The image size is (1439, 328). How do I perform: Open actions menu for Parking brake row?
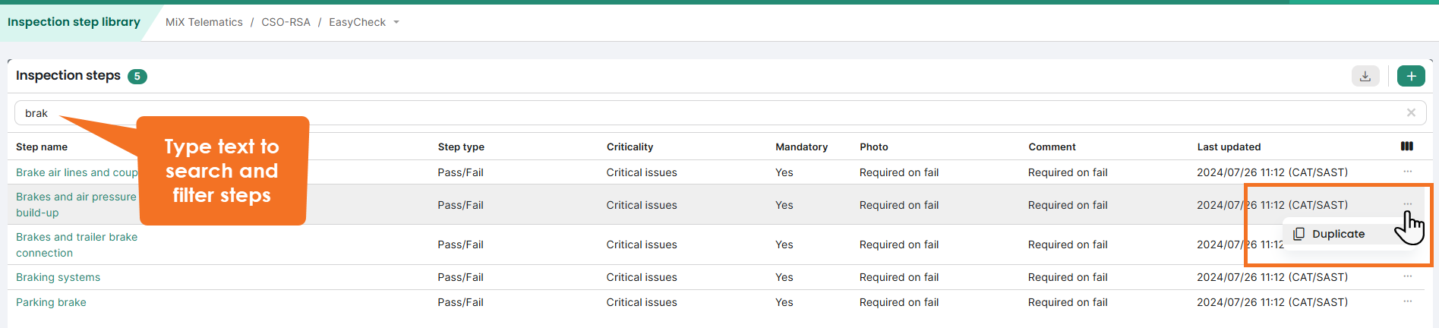pos(1407,302)
